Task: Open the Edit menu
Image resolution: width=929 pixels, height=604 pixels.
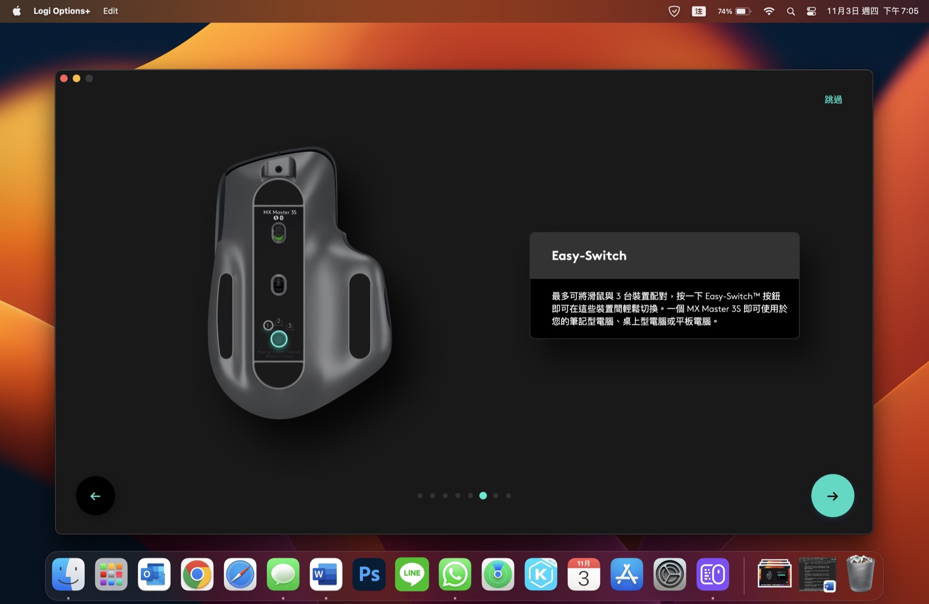Action: (x=110, y=11)
